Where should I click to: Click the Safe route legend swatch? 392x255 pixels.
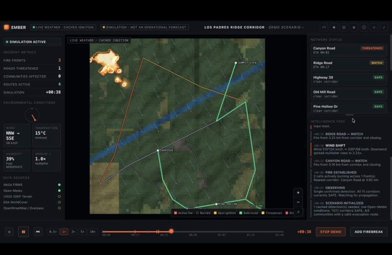click(x=241, y=213)
